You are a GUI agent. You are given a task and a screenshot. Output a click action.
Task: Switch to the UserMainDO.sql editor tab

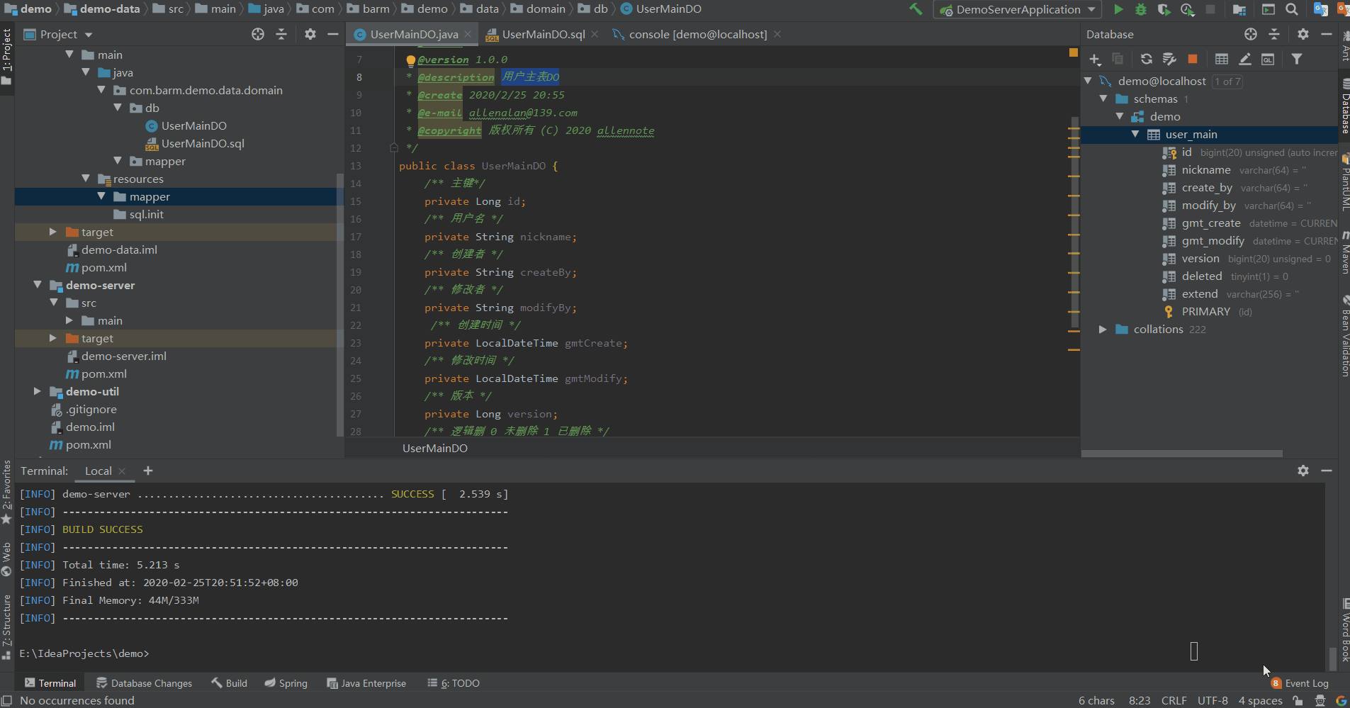coord(543,34)
